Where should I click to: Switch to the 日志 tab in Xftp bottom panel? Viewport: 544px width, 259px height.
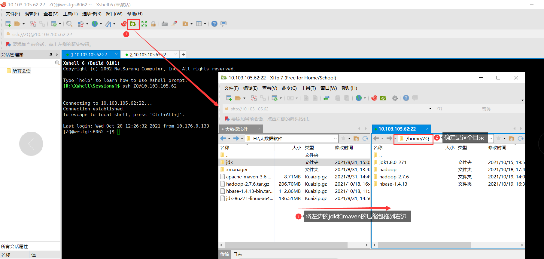(x=238, y=254)
